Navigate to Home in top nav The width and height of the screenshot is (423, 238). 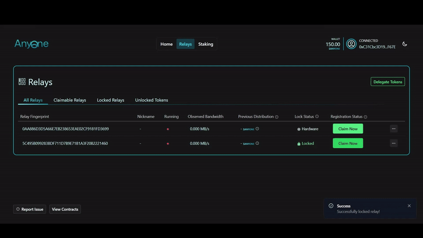tap(166, 44)
